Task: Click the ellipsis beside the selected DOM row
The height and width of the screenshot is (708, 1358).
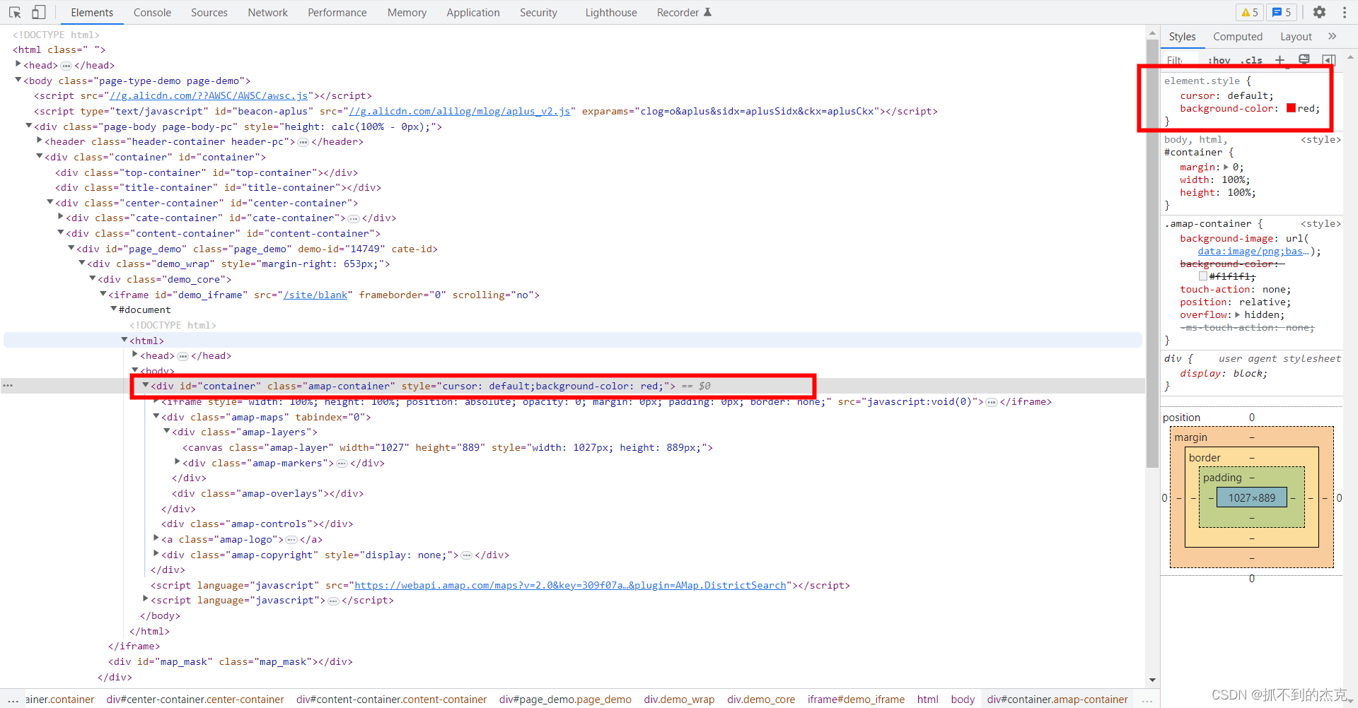Action: 8,386
